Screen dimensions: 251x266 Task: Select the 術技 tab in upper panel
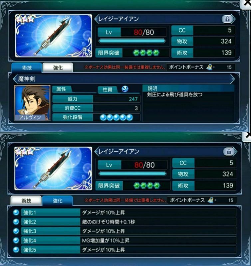[x=27, y=68]
